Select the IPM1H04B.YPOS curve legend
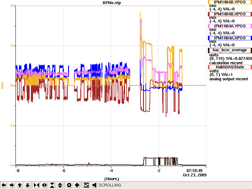The image size is (252, 189). [230, 2]
